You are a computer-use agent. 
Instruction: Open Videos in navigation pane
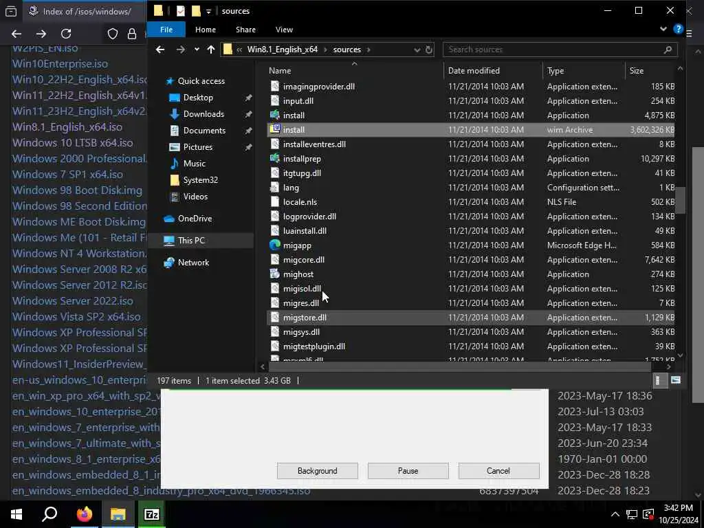(195, 197)
